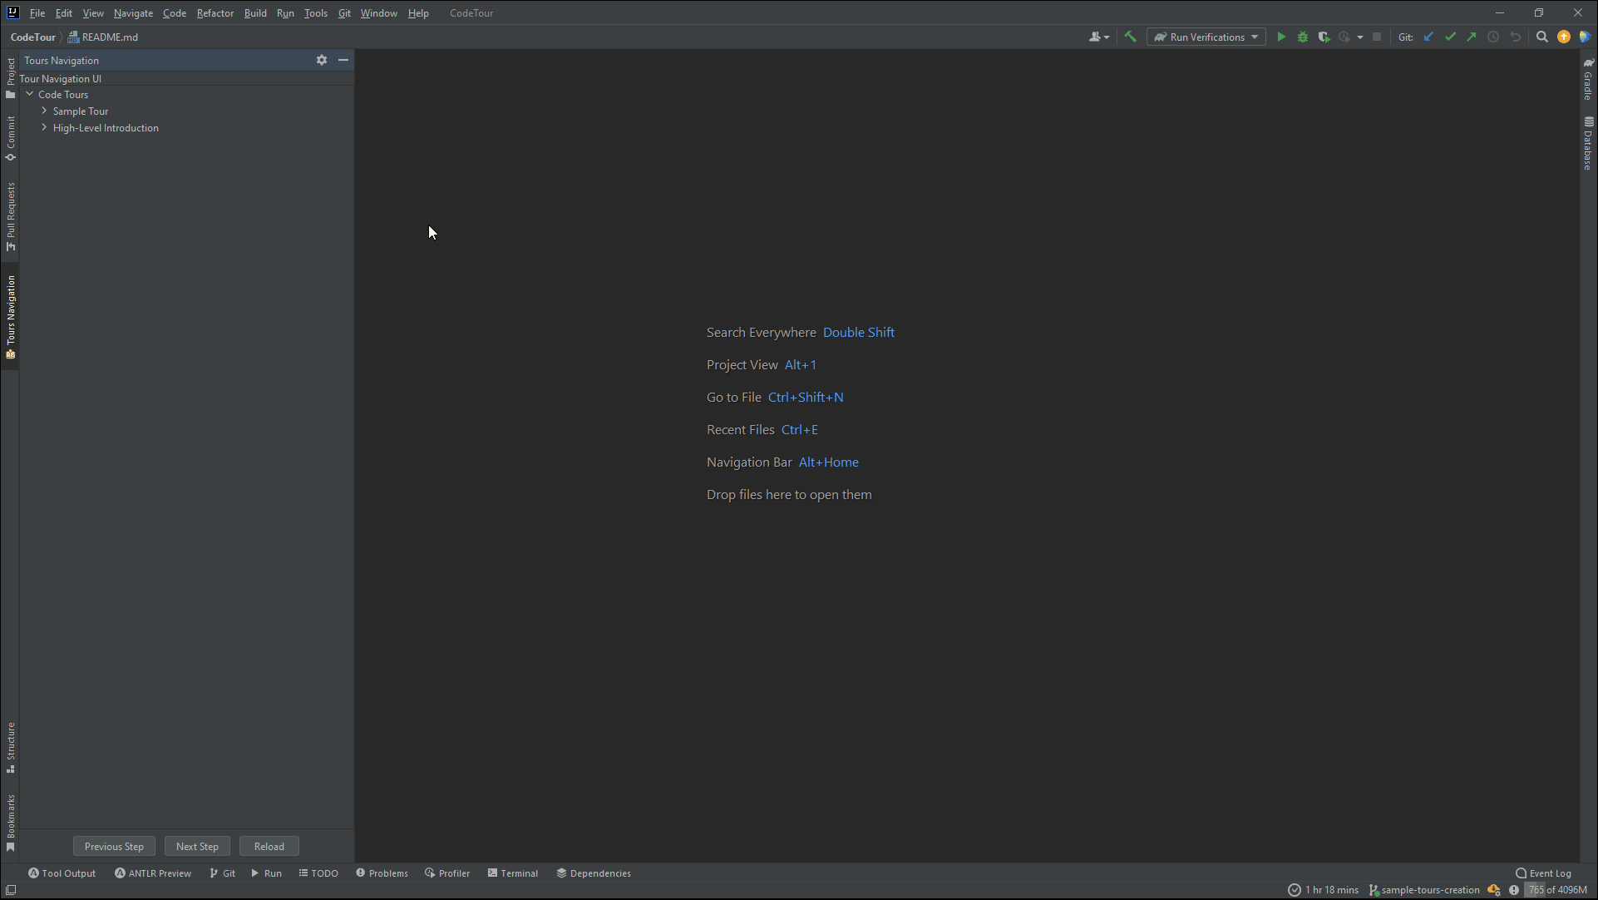Collapse the Code Tours tree node
The width and height of the screenshot is (1598, 900).
pyautogui.click(x=30, y=94)
